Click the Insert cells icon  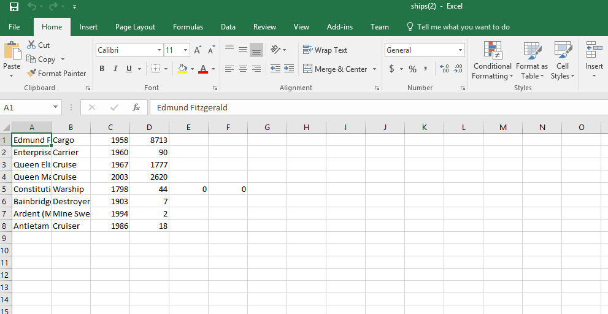594,50
